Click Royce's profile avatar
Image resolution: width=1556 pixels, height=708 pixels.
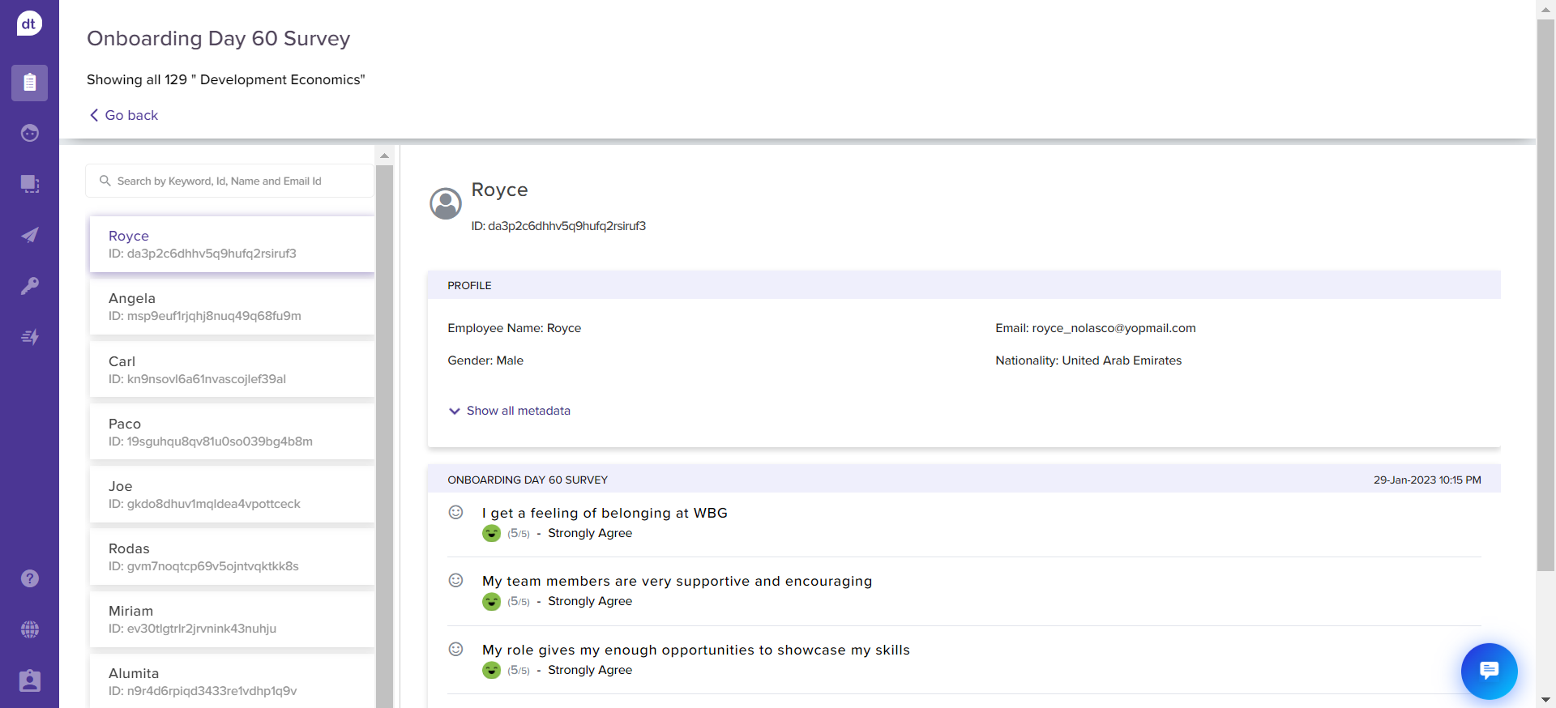coord(446,204)
